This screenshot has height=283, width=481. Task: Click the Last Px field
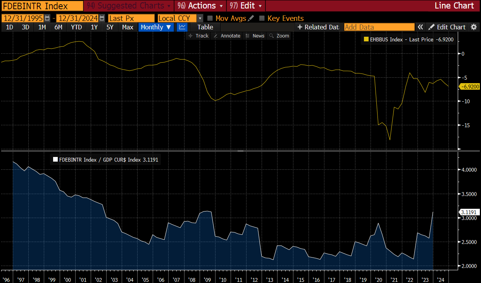click(131, 18)
